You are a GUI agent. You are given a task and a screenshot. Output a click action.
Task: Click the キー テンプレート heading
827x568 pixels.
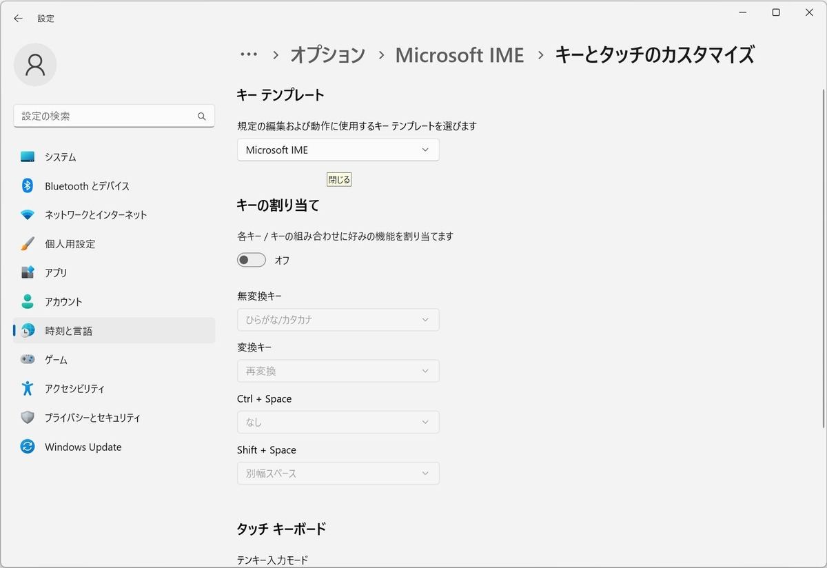280,95
